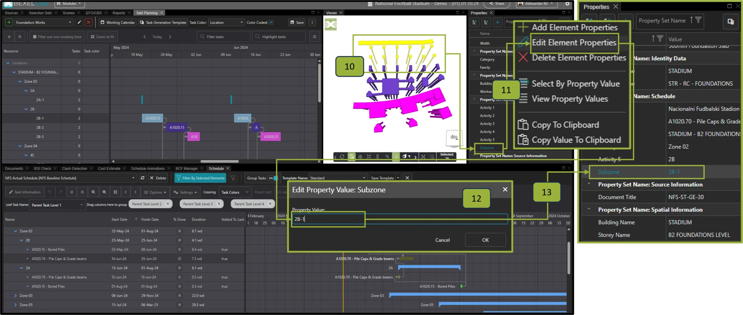Switch to QTO/CBS tab
This screenshot has height=315, width=743.
point(93,13)
